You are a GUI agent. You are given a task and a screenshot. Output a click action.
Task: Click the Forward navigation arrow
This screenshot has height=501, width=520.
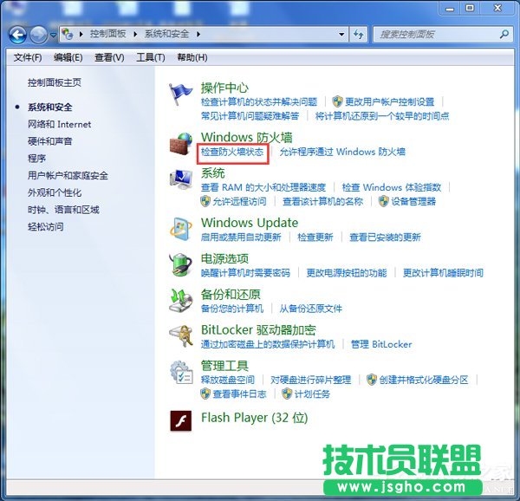pyautogui.click(x=38, y=34)
